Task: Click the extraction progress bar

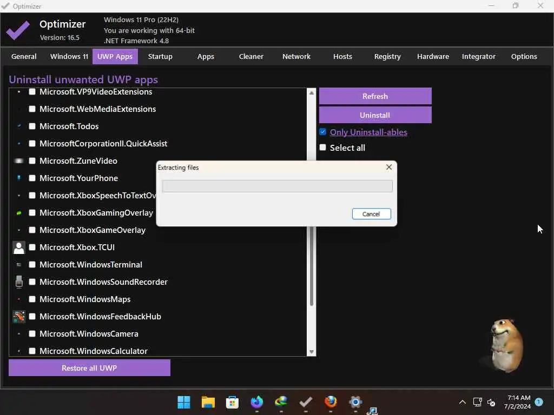Action: (277, 186)
